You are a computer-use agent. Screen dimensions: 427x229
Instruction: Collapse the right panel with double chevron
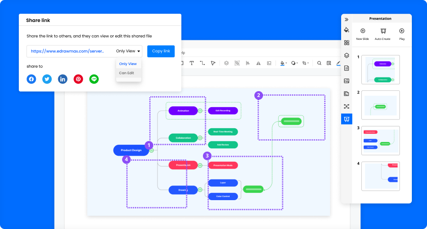click(x=347, y=19)
